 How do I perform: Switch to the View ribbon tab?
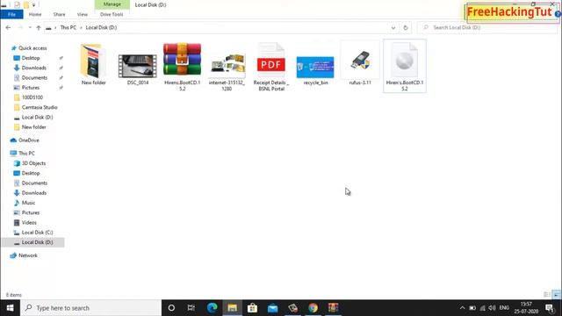click(x=82, y=14)
